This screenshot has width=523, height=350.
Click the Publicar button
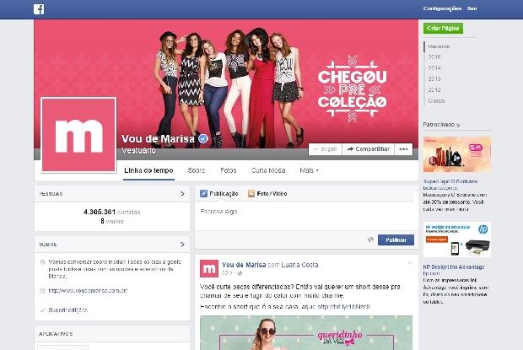coord(396,240)
